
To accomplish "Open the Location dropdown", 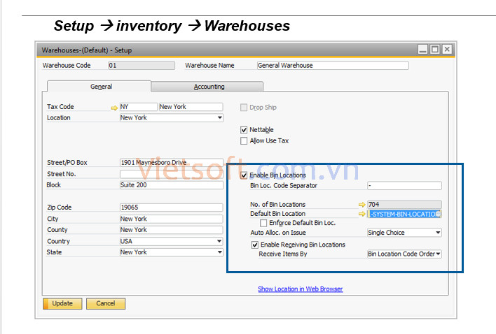I will pyautogui.click(x=219, y=118).
